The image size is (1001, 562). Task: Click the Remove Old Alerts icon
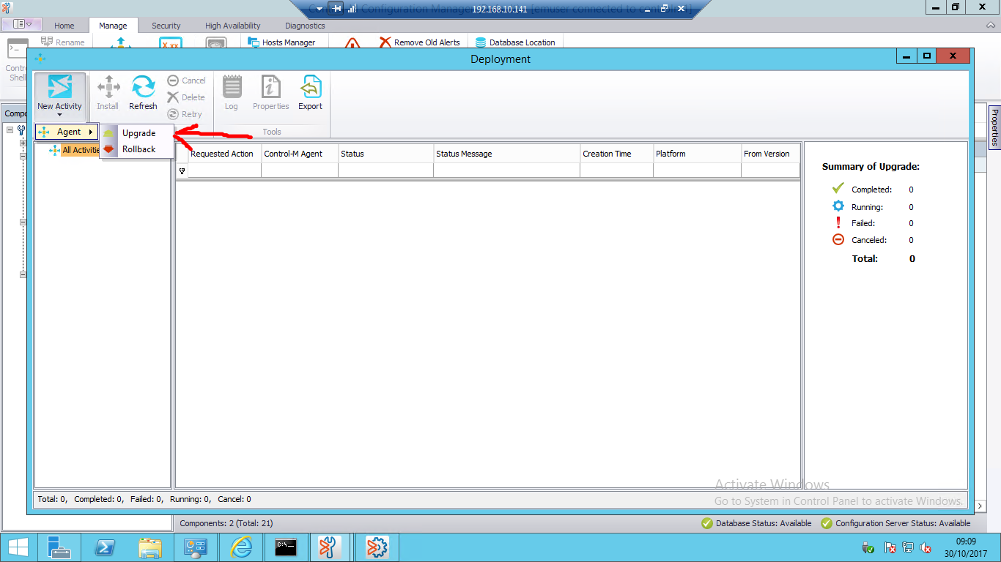click(385, 42)
